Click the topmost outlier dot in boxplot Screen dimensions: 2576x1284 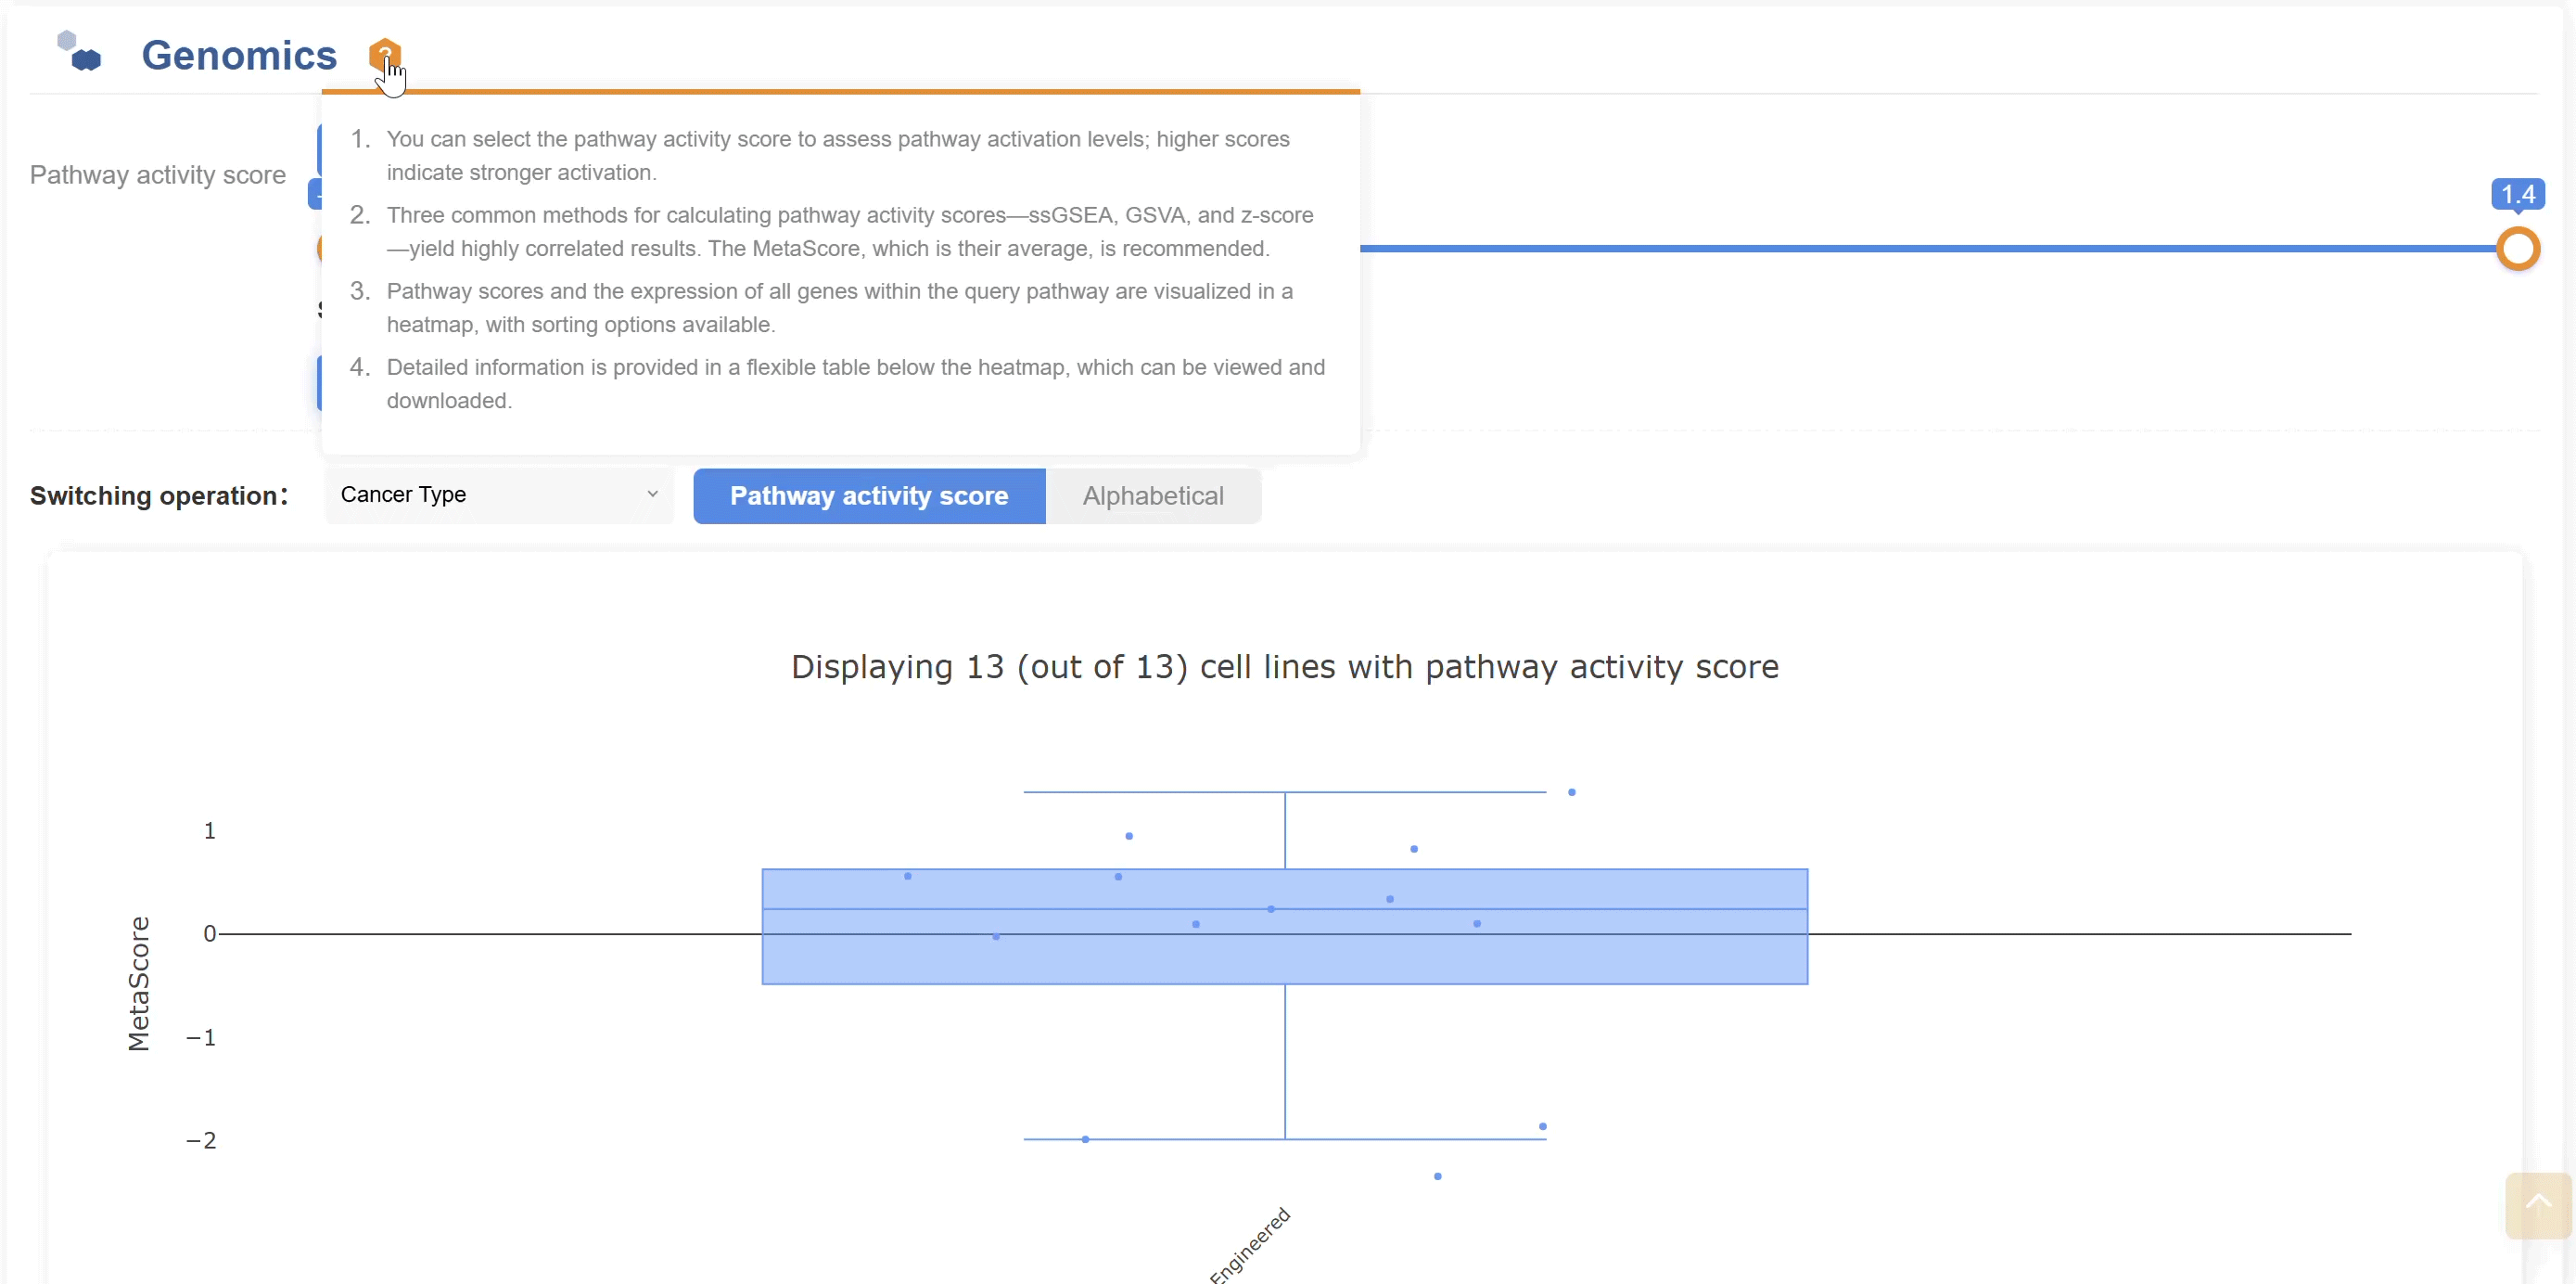[1572, 791]
